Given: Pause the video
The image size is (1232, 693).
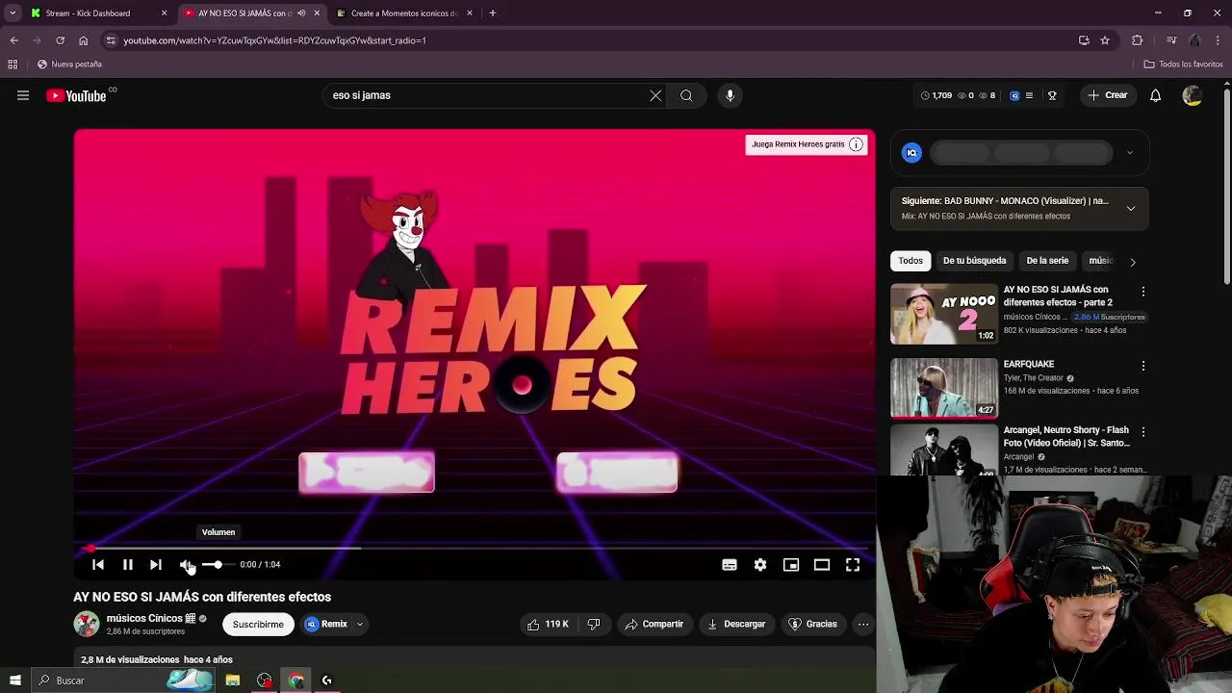Looking at the screenshot, I should [127, 565].
